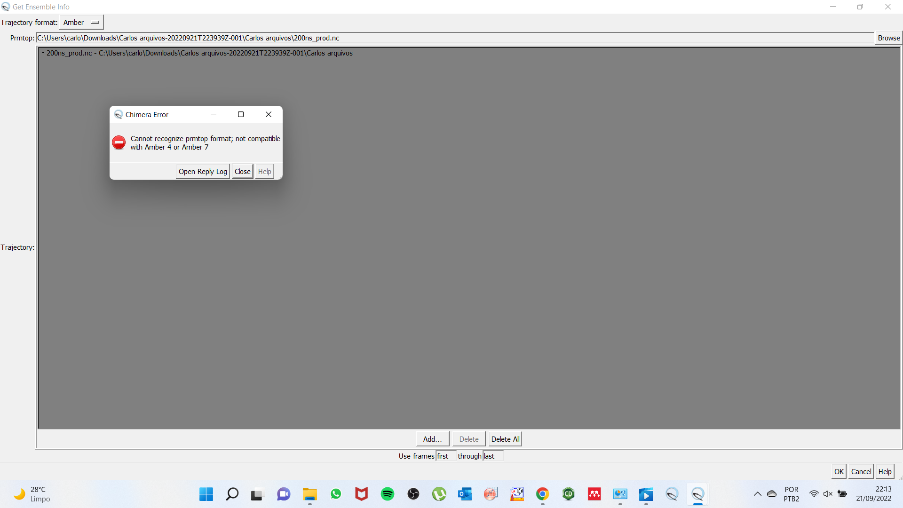
Task: Click Help in the Chimera Error dialog
Action: click(x=264, y=172)
